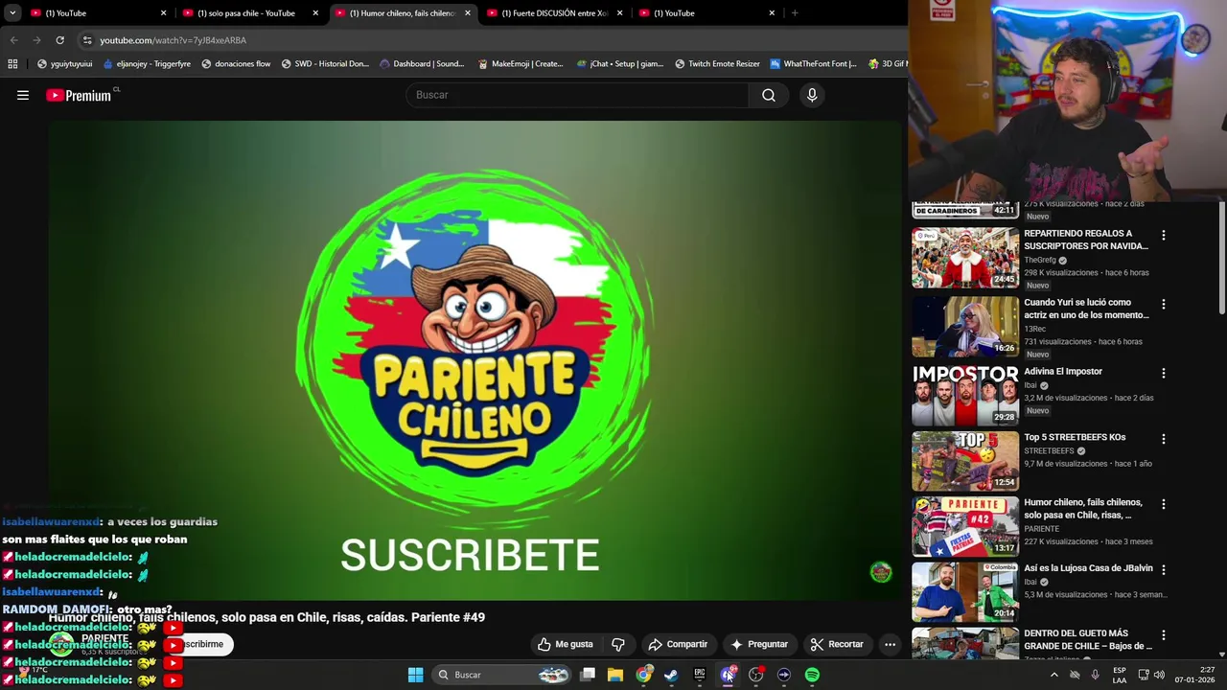Open options for Top 5 STREETBEEFS KOs
The height and width of the screenshot is (690, 1227).
pos(1164,439)
